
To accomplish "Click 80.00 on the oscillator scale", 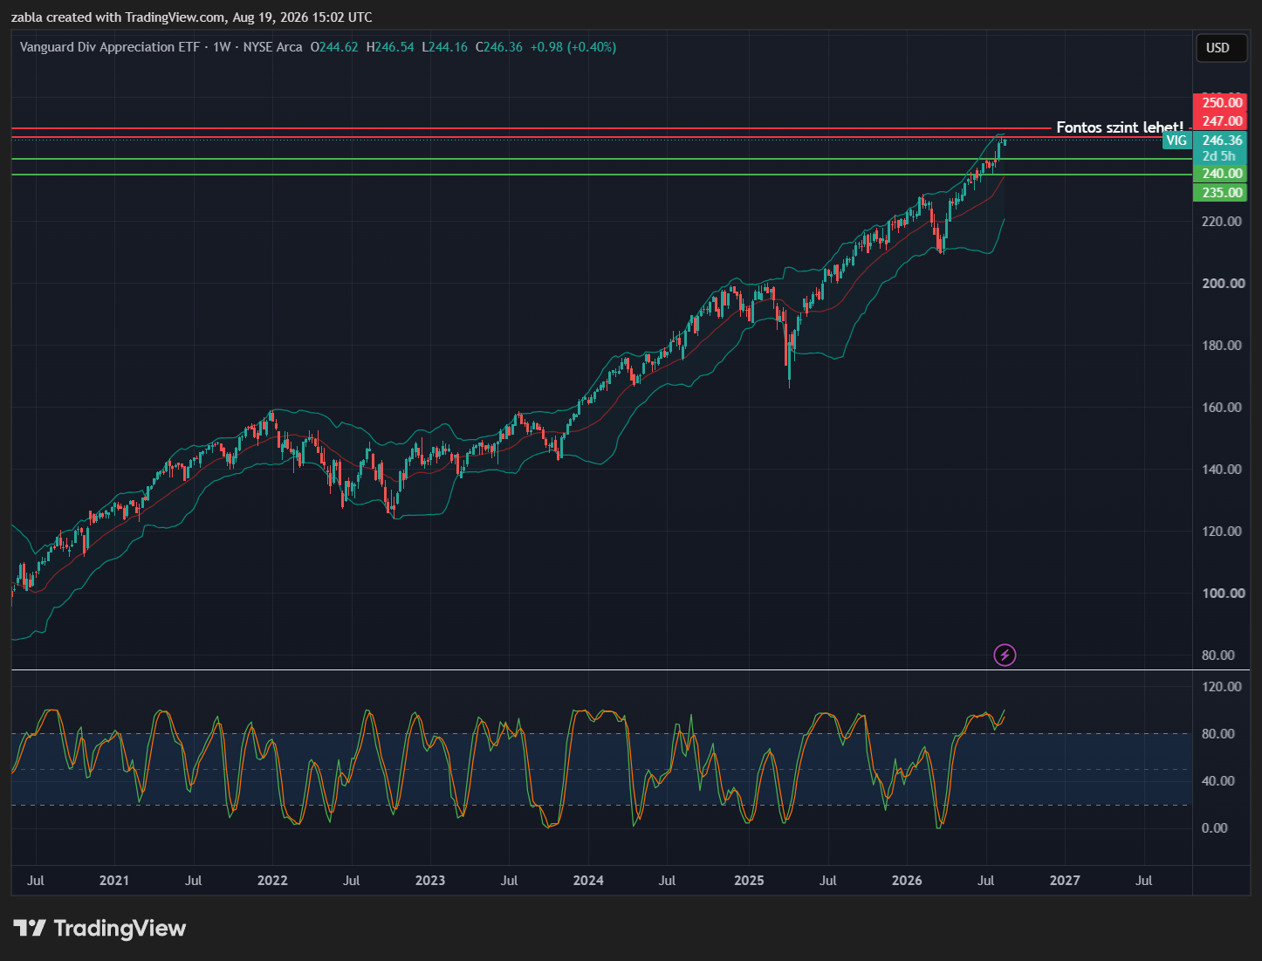I will [x=1218, y=734].
